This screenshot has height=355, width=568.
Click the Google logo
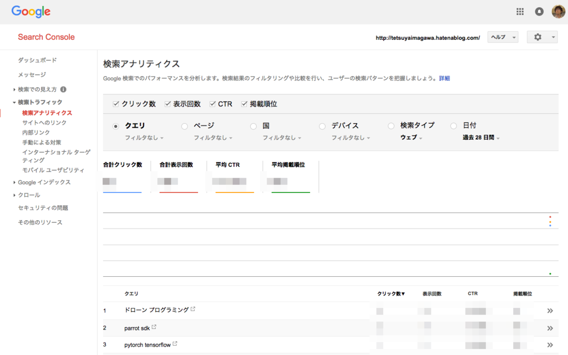click(x=31, y=12)
